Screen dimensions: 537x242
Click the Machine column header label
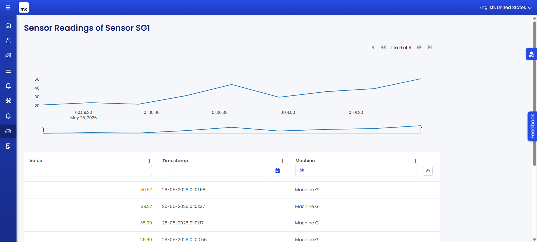[x=305, y=161]
